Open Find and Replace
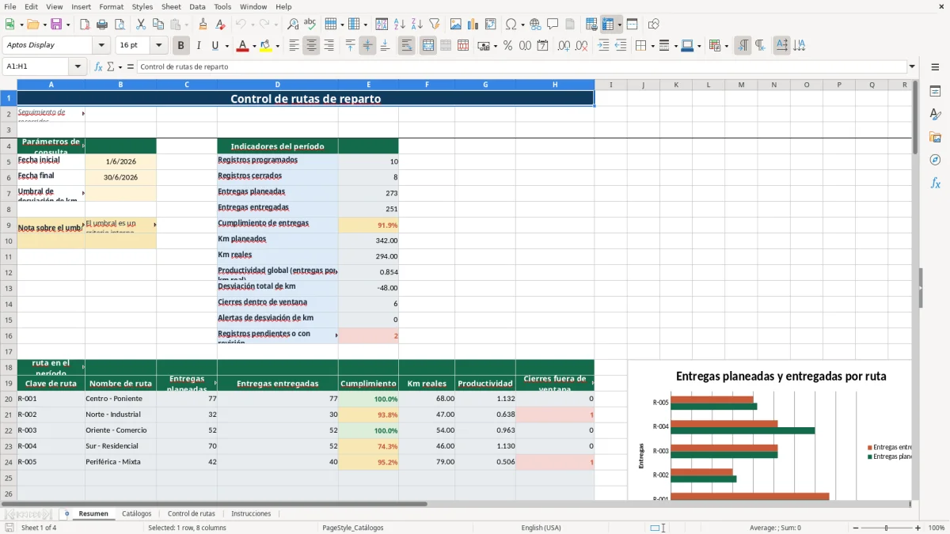This screenshot has width=950, height=534. point(292,25)
